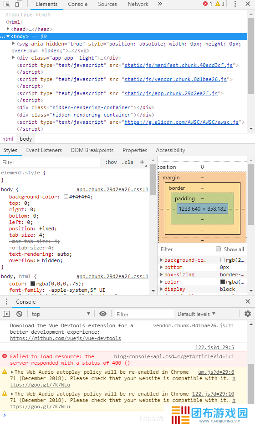Close the Console drawer

pyautogui.click(x=248, y=301)
